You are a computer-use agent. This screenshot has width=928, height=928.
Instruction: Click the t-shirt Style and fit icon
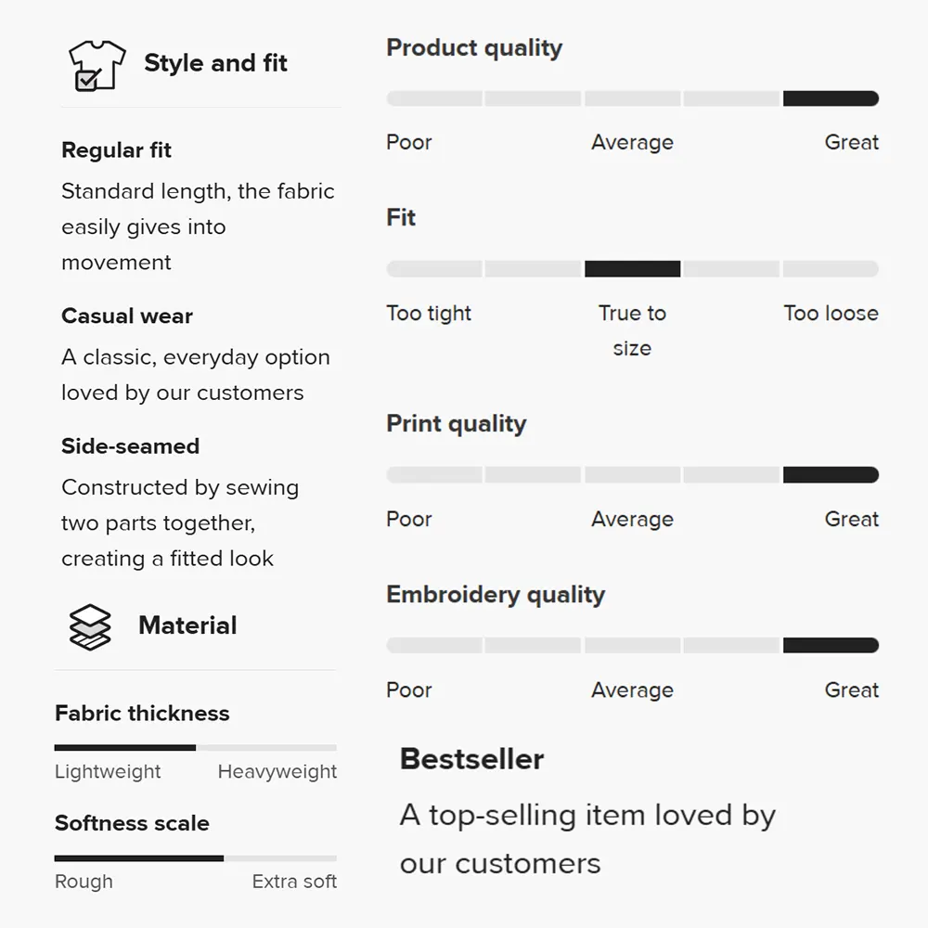(x=97, y=65)
